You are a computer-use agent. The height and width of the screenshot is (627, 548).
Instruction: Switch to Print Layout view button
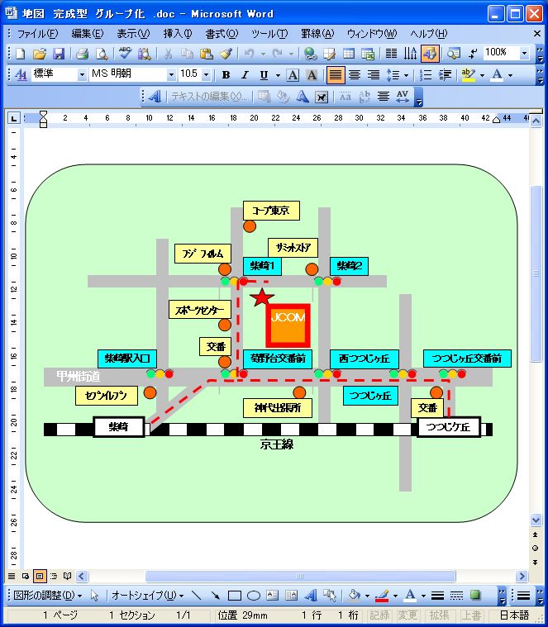pos(40,577)
